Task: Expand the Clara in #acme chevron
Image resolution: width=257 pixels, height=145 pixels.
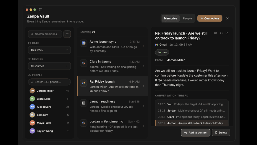Action: tap(144, 66)
